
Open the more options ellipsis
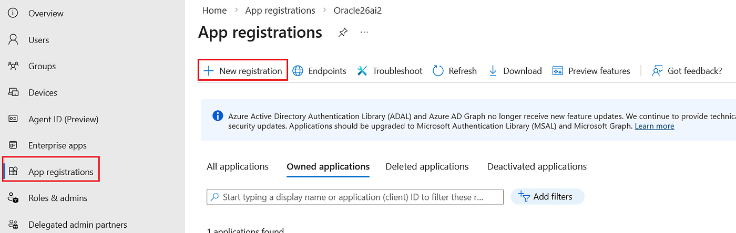pos(364,33)
